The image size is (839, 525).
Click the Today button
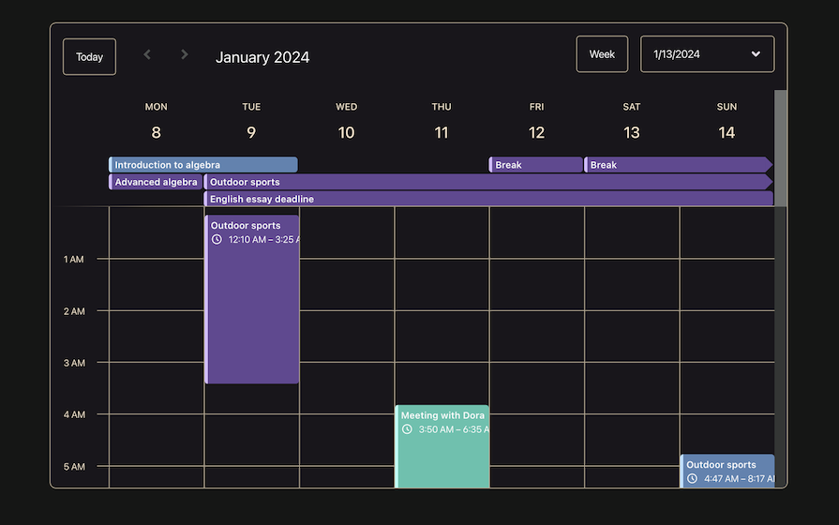89,56
